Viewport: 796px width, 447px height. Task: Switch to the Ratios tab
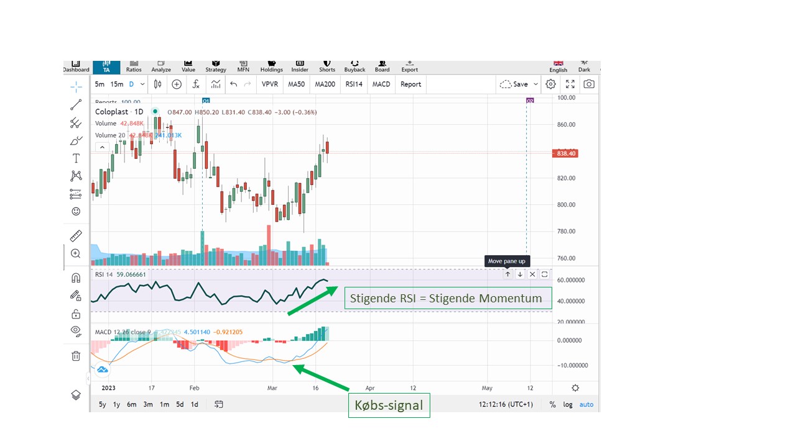tap(134, 66)
